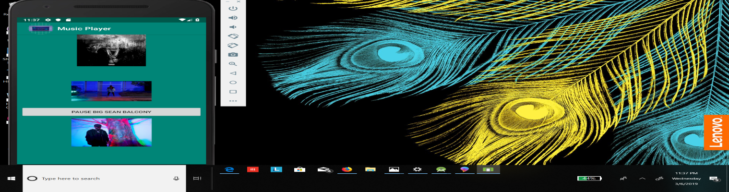Click the Type here to search box
The height and width of the screenshot is (192, 729).
103,179
